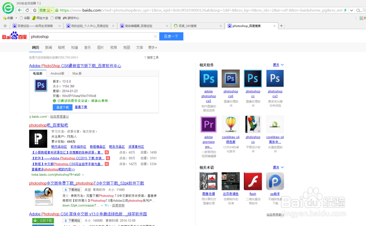Viewport: 366px width, 226px height.
Task: Click the coreldraw x4 简体中 icon
Action: point(275,124)
